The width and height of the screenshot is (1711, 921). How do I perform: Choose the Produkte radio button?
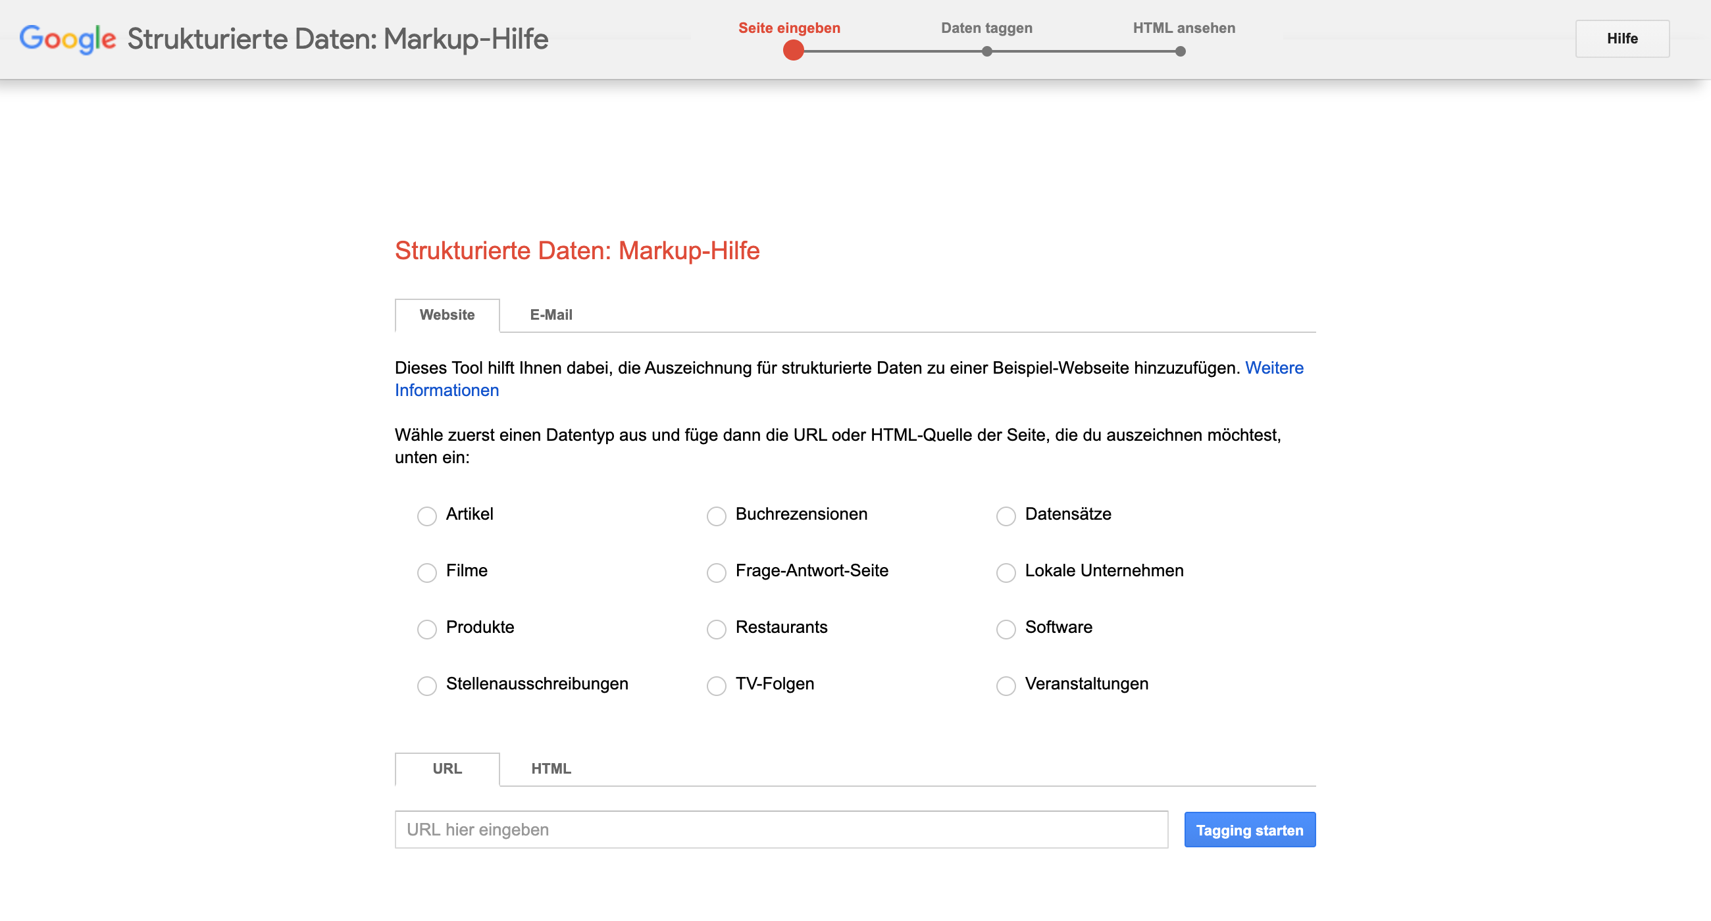click(x=427, y=629)
